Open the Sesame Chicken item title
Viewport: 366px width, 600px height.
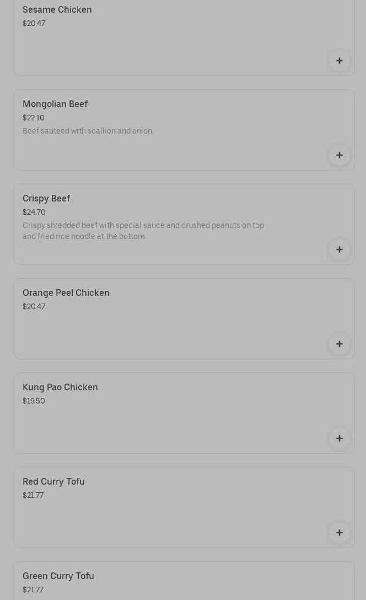point(57,10)
